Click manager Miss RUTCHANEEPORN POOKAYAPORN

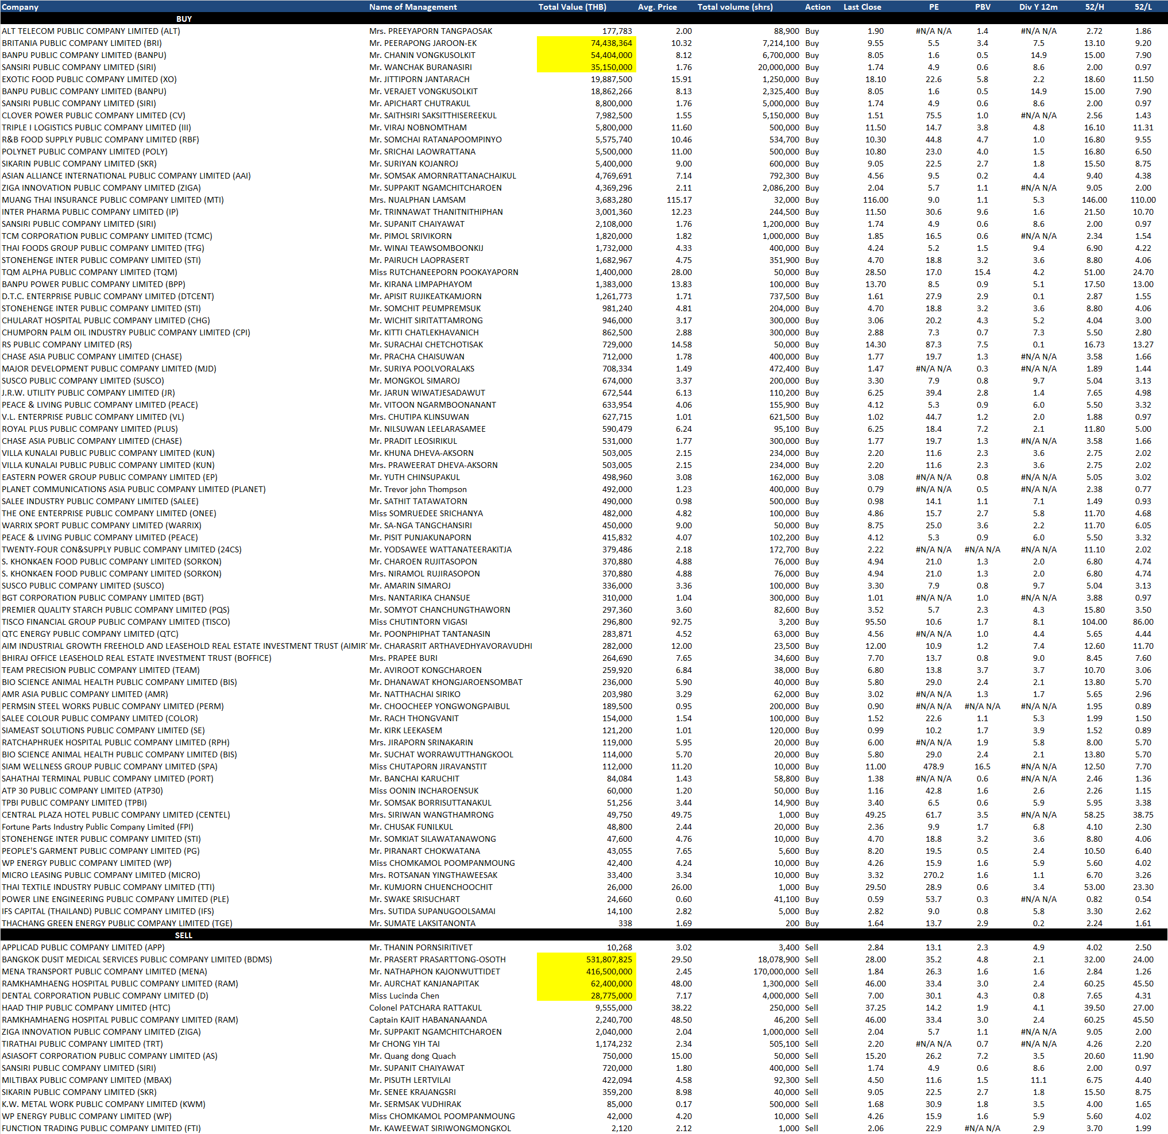click(x=444, y=272)
